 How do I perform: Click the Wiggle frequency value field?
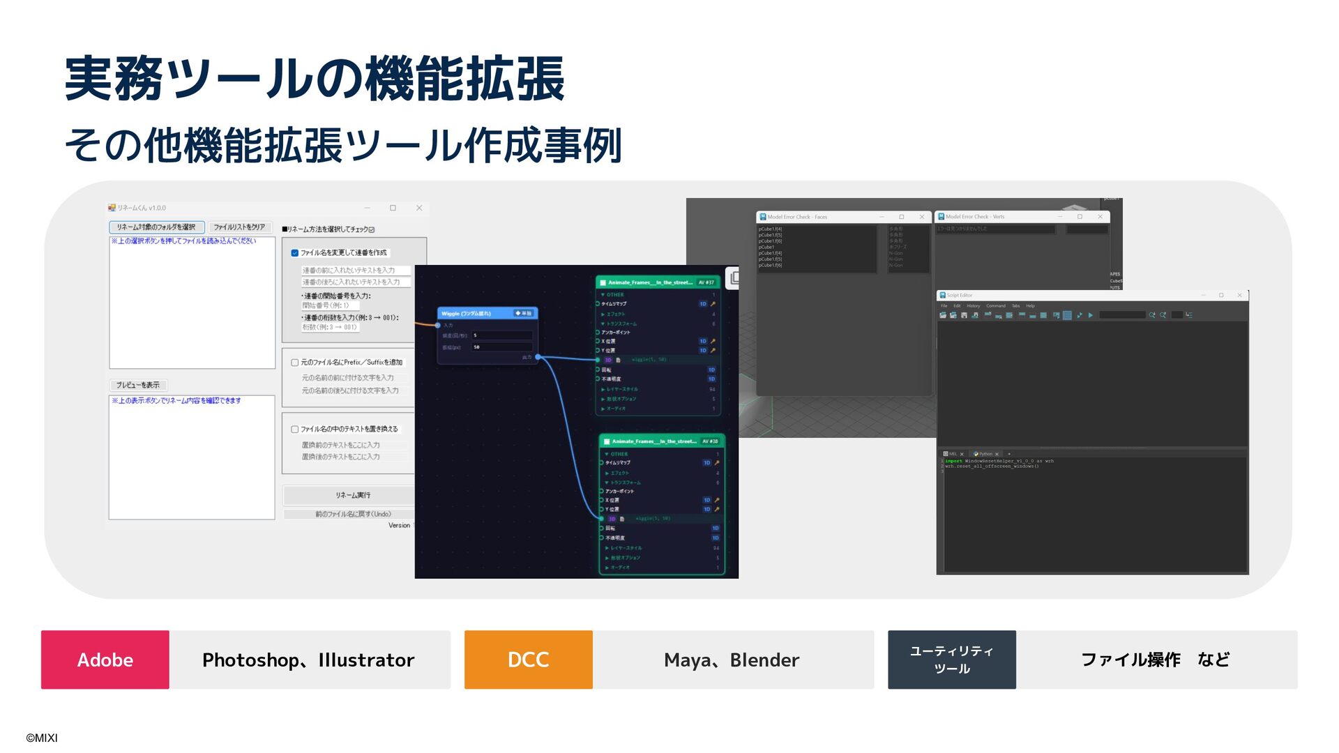(x=501, y=335)
